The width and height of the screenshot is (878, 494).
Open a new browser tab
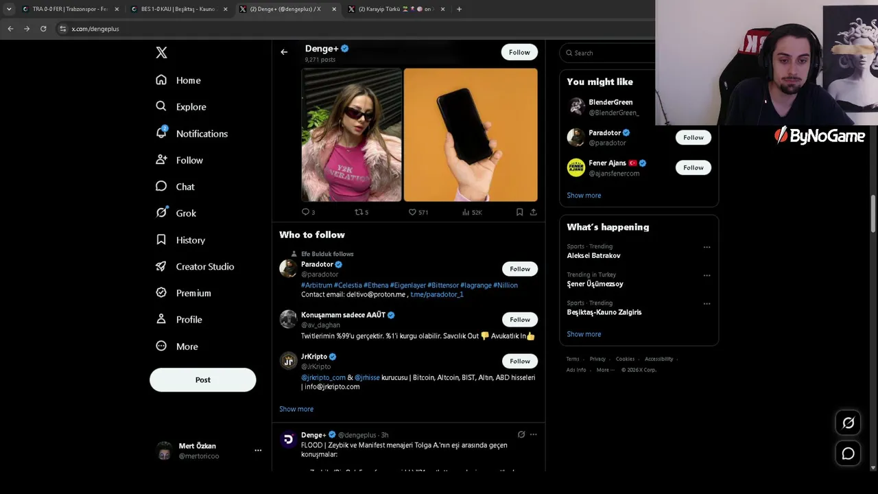pyautogui.click(x=459, y=9)
